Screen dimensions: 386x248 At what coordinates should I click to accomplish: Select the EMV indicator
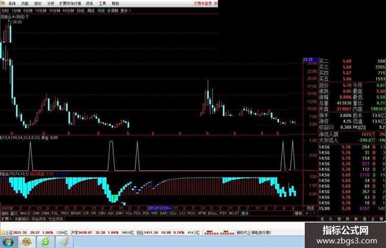click(119, 213)
